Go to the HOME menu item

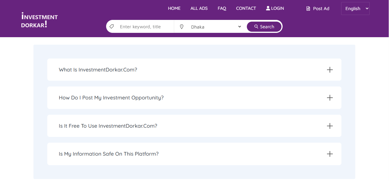click(174, 8)
